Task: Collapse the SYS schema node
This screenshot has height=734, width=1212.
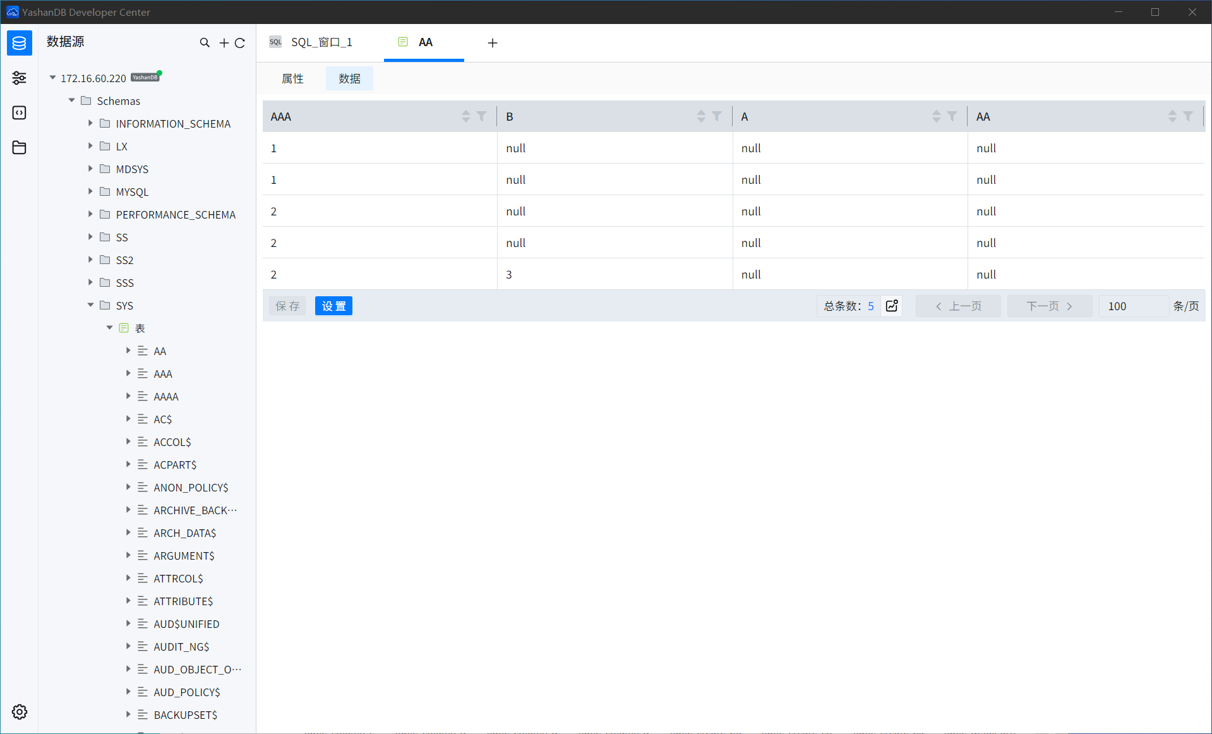Action: 90,305
